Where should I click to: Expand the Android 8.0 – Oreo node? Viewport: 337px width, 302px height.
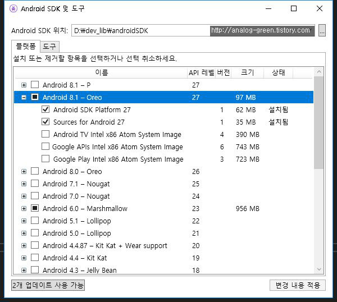tap(24, 172)
